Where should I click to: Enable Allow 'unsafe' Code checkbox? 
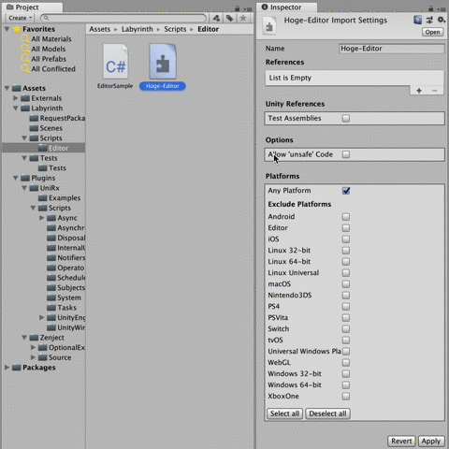(x=346, y=154)
